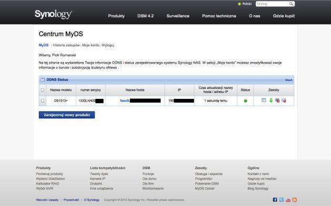Click the Usuń link in DDNS header
Image resolution: width=331 pixels, height=206 pixels.
(x=288, y=80)
